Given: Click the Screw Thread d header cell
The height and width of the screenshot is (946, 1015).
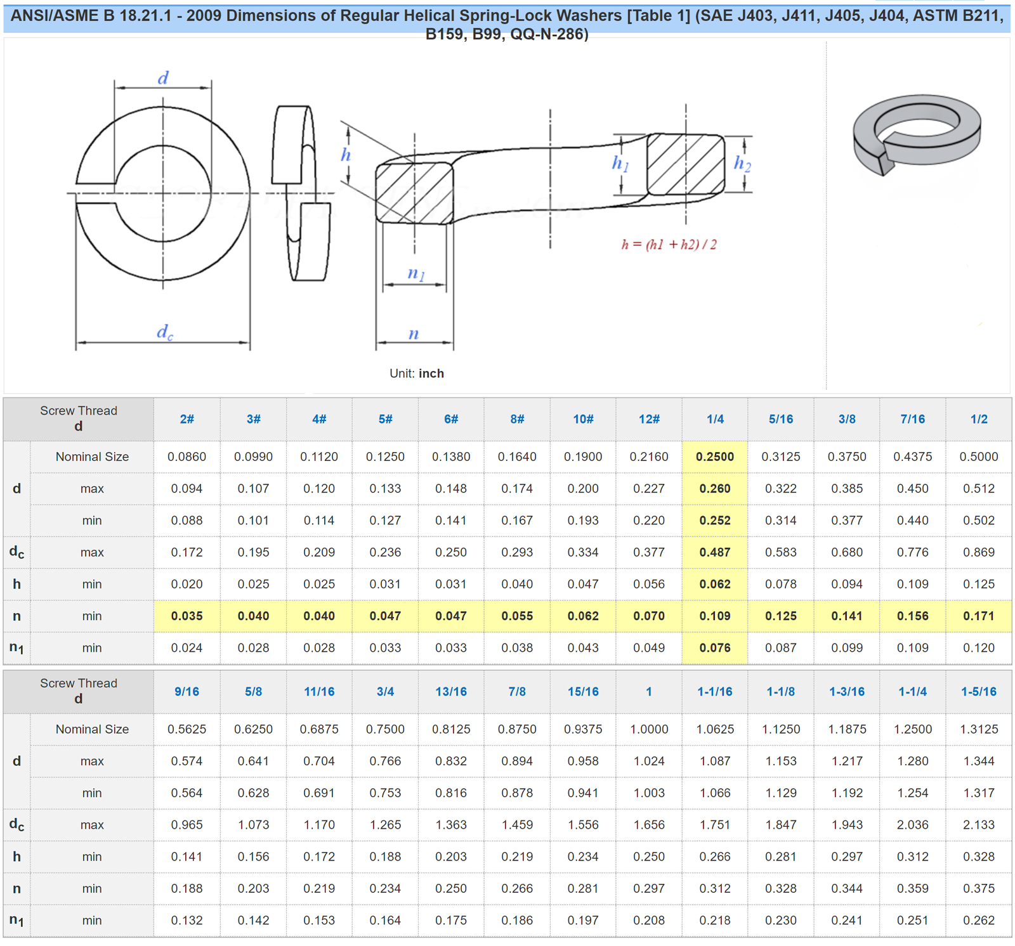Looking at the screenshot, I should pyautogui.click(x=79, y=417).
